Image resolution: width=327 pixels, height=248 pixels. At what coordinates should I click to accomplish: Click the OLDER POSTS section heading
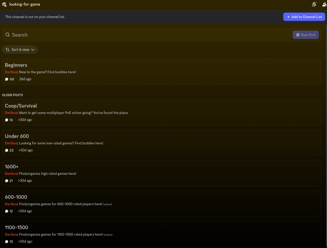[x=12, y=95]
